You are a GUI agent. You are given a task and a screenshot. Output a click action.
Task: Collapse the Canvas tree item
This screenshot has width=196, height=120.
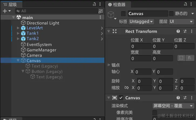(18, 60)
